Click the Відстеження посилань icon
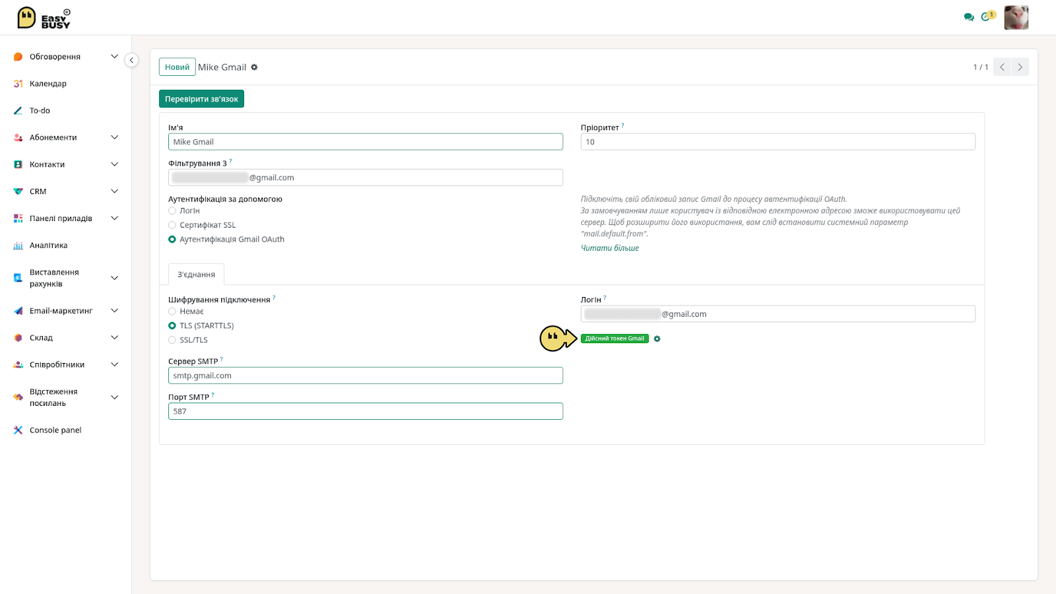The image size is (1056, 594). tap(18, 397)
